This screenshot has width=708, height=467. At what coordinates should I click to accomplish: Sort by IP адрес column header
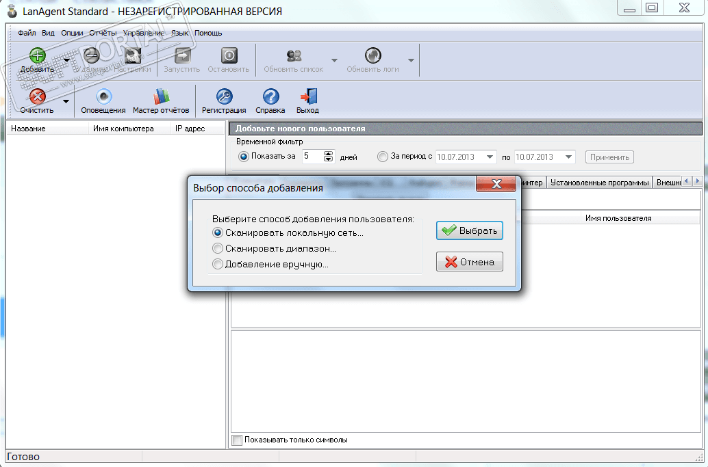click(x=198, y=129)
